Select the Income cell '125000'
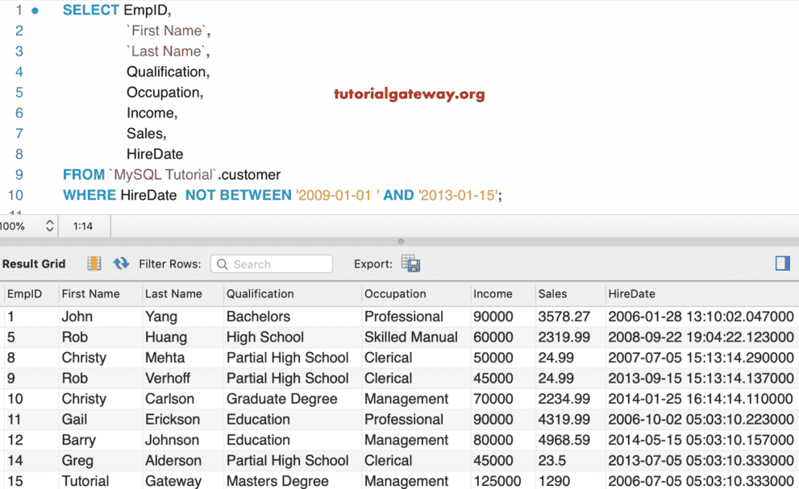799x489 pixels. (x=497, y=481)
